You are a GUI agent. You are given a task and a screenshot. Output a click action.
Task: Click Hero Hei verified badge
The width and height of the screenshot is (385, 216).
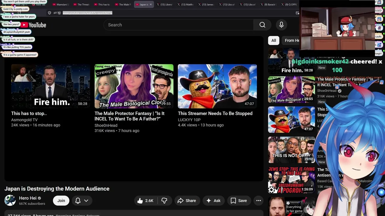tap(39, 198)
